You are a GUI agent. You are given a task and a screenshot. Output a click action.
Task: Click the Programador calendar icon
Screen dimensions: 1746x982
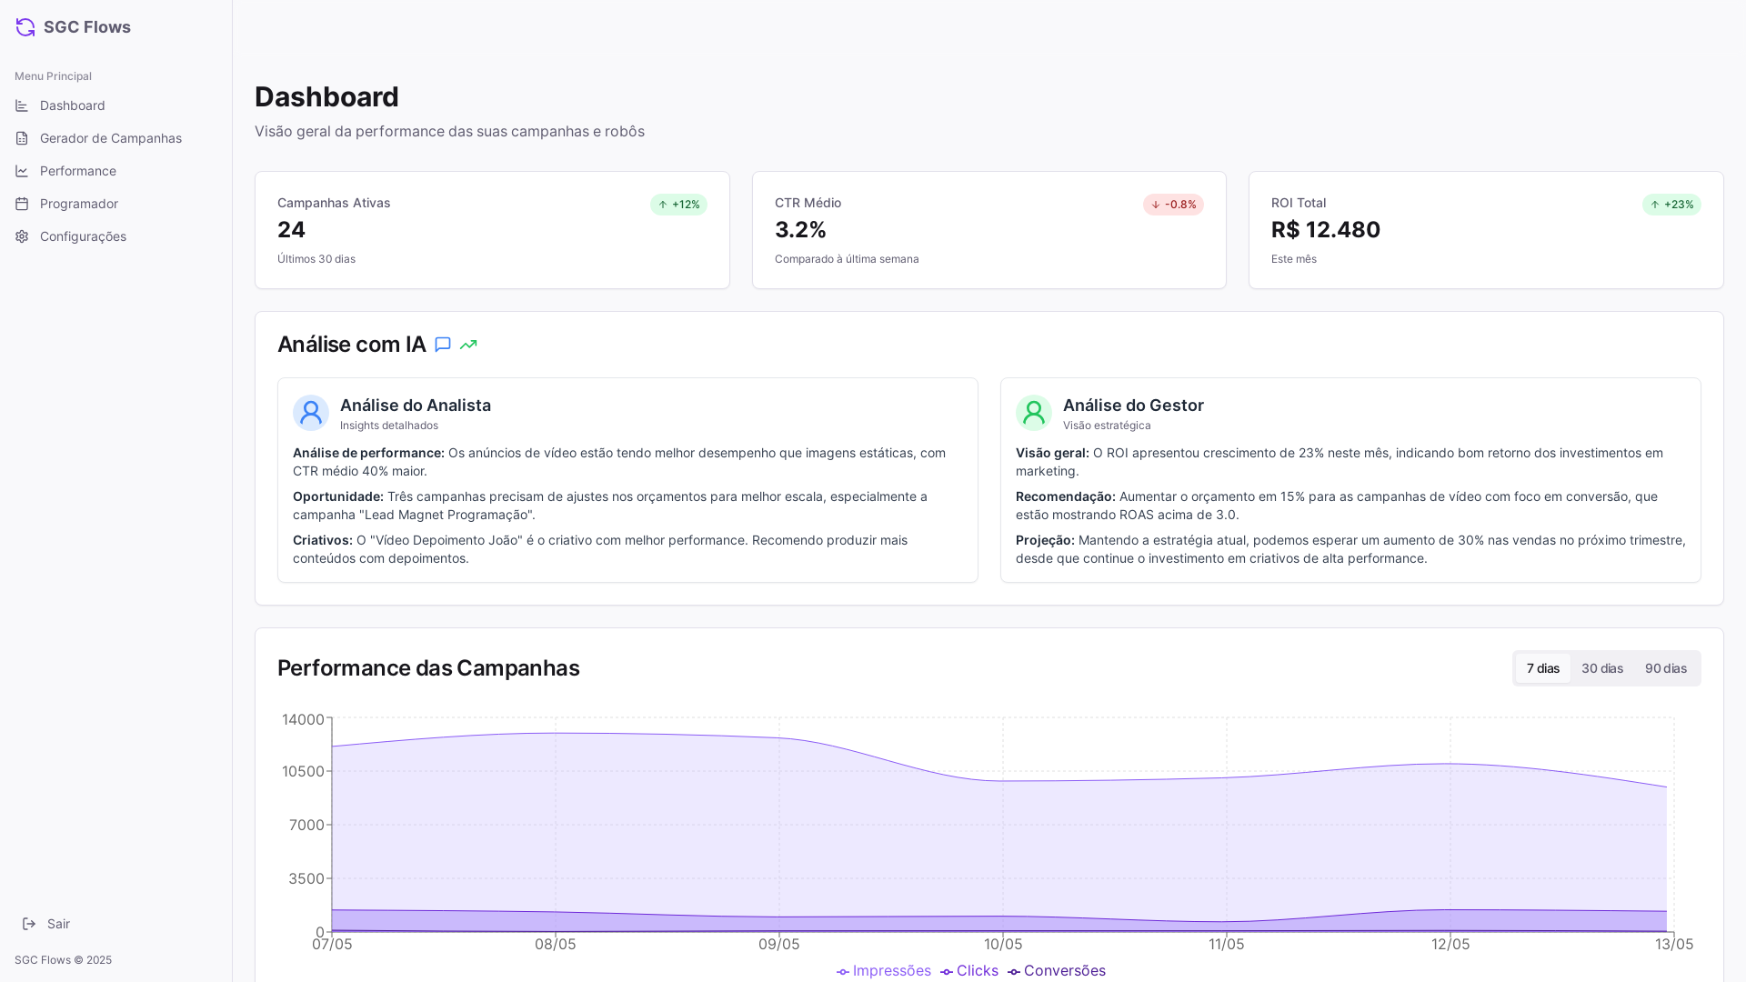click(22, 204)
